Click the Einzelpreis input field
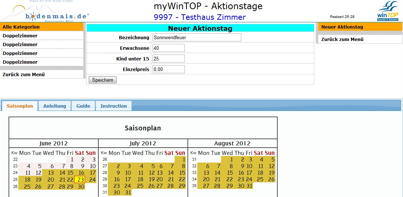403x197 pixels. (168, 69)
